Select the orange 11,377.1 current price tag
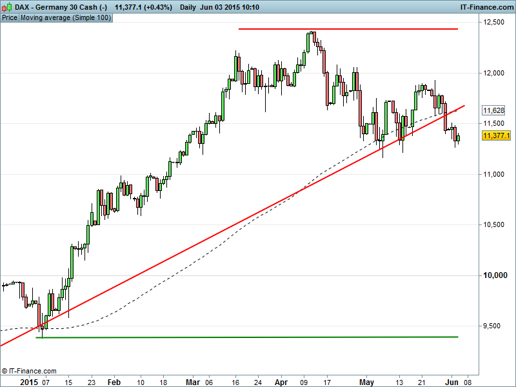The height and width of the screenshot is (387, 516). [x=496, y=135]
